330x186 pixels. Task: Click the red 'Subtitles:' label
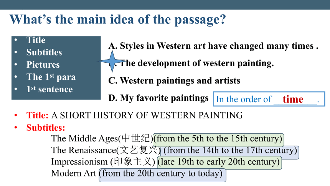point(46,128)
